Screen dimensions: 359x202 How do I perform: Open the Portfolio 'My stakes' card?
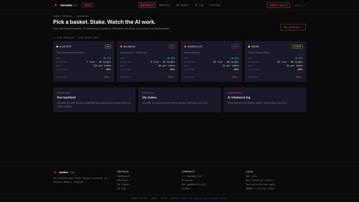[180, 100]
